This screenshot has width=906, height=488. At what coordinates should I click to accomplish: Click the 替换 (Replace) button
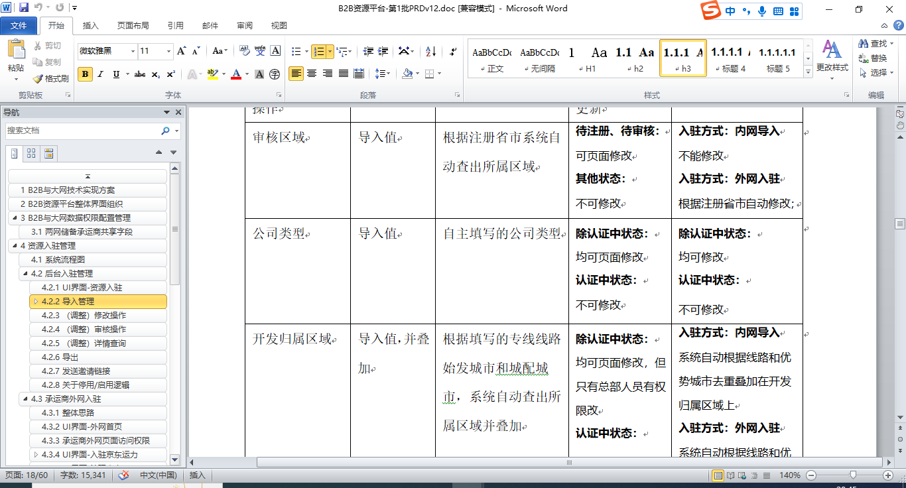point(873,58)
